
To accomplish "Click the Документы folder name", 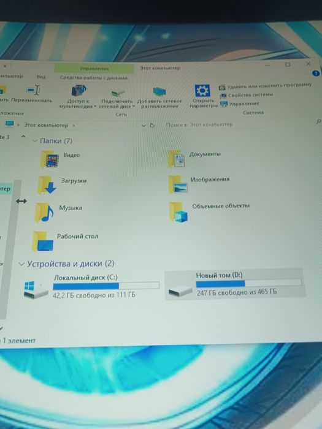I will (x=205, y=154).
